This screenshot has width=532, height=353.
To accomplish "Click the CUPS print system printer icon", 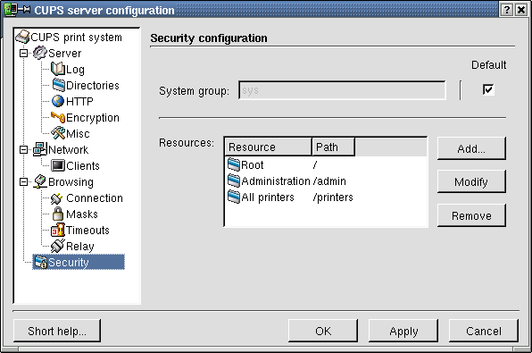I will click(22, 37).
